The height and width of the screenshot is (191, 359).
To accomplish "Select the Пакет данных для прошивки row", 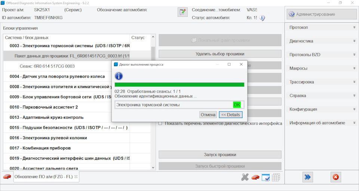I will point(77,56).
